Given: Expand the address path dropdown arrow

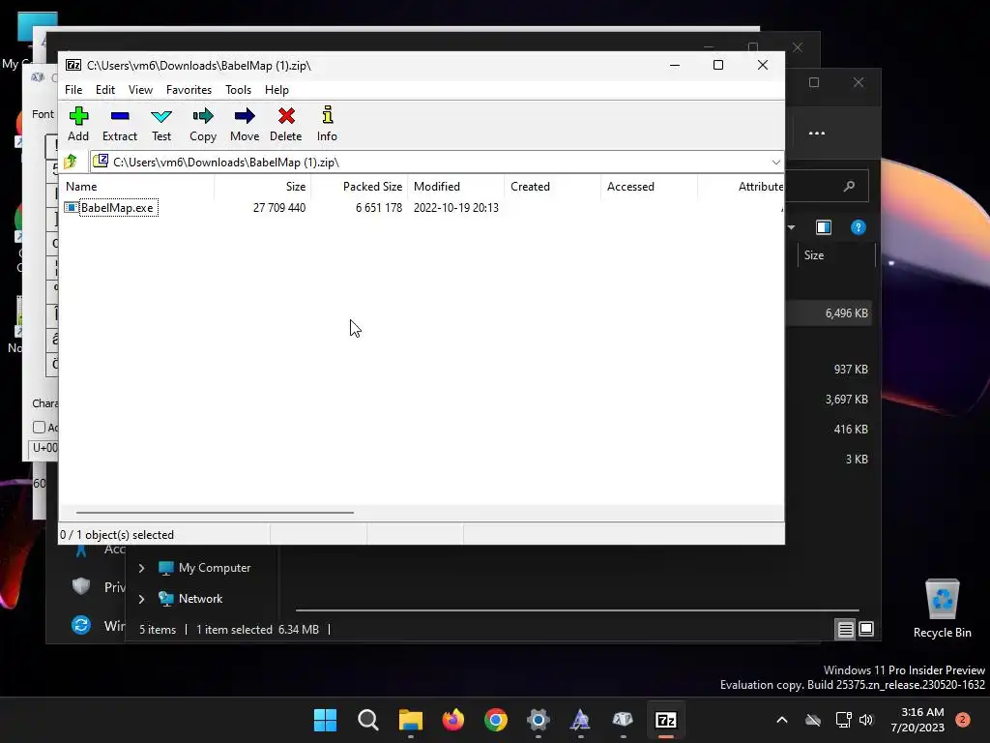Looking at the screenshot, I should 776,163.
